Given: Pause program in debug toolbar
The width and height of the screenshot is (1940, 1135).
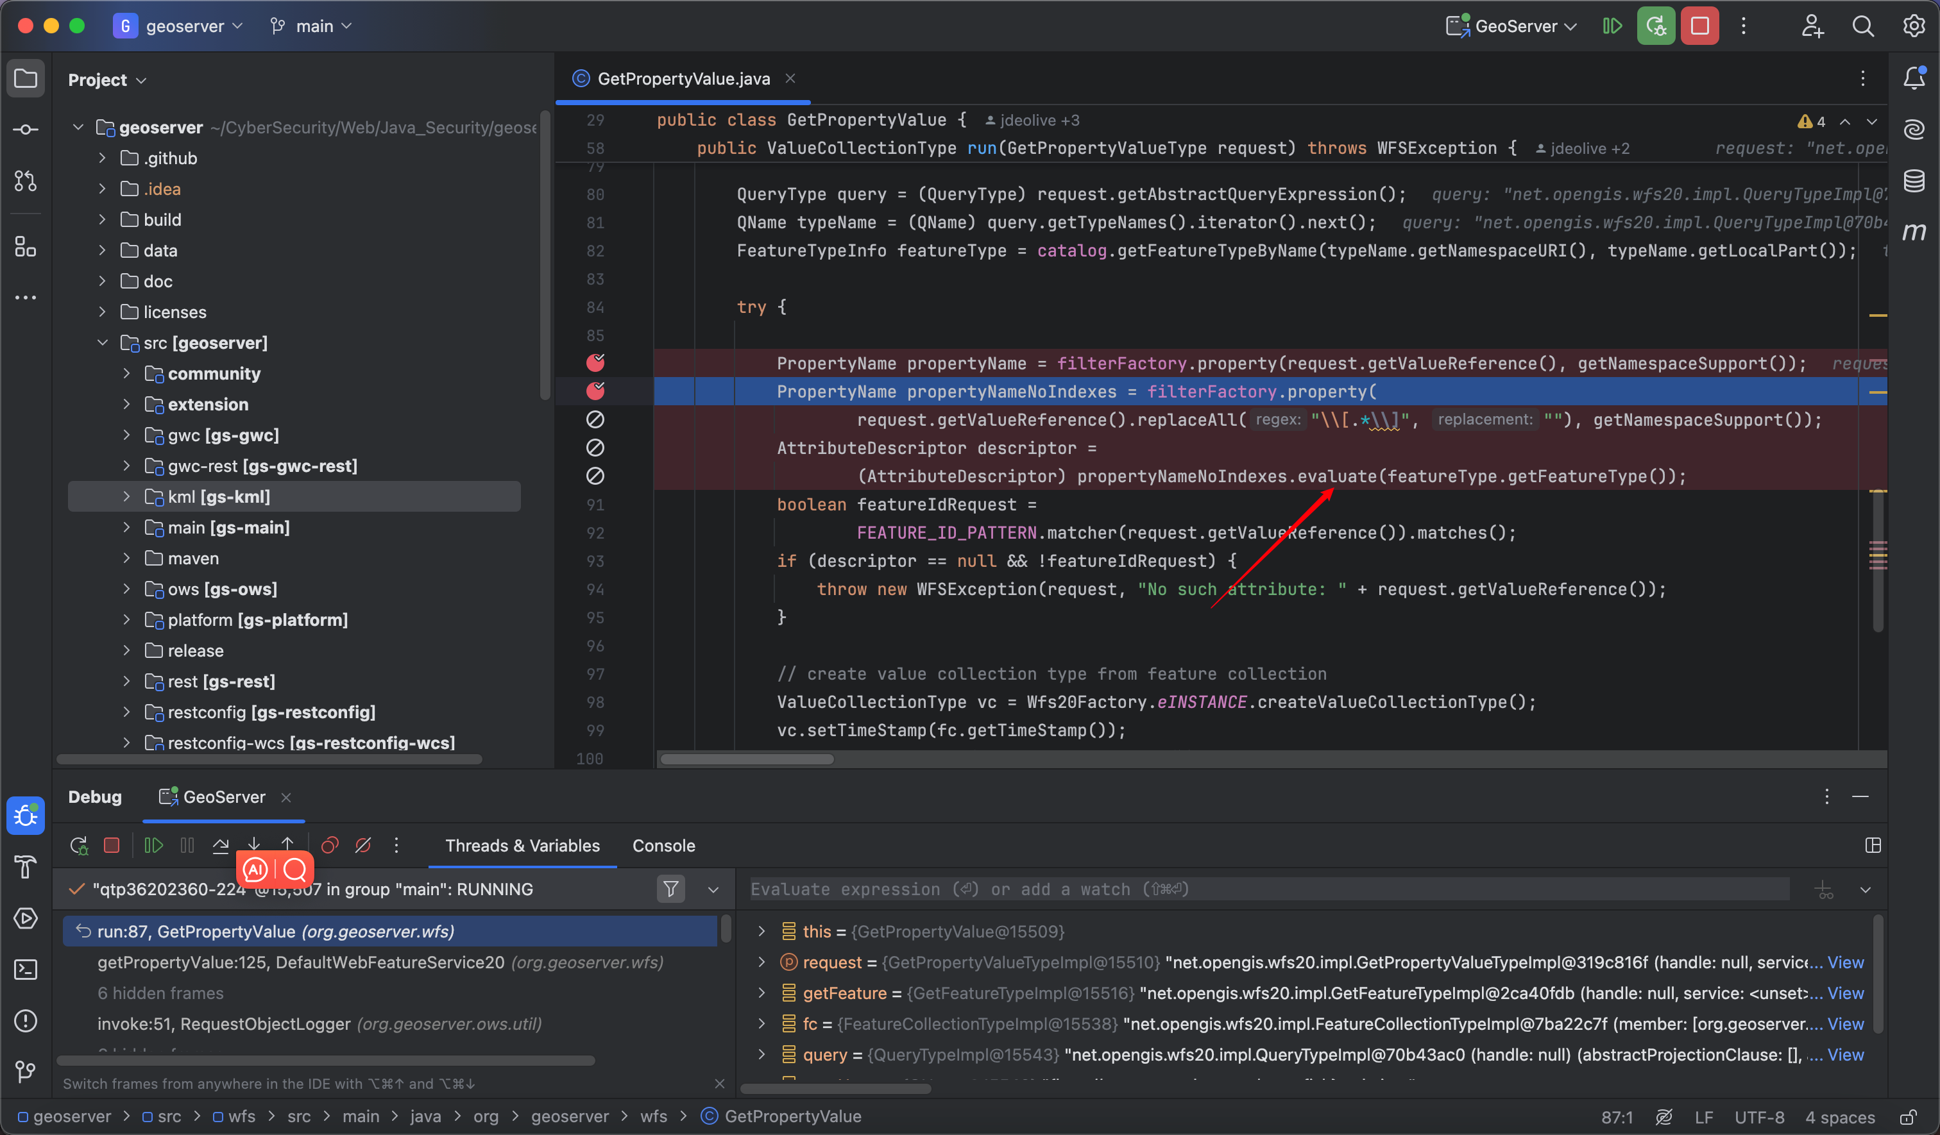Looking at the screenshot, I should [187, 845].
